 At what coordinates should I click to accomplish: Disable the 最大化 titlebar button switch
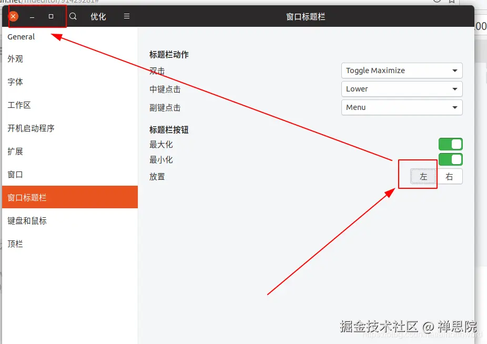point(450,144)
